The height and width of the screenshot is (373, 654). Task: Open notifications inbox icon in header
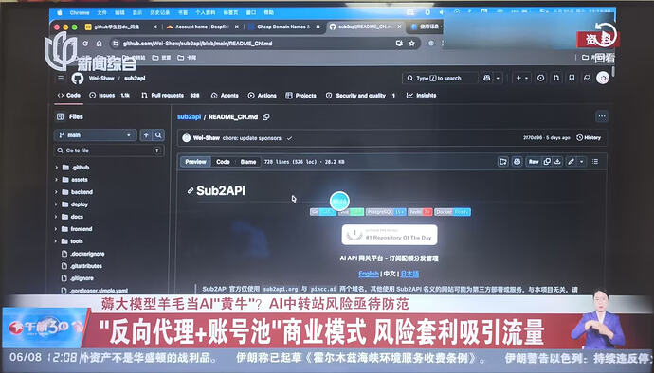587,78
